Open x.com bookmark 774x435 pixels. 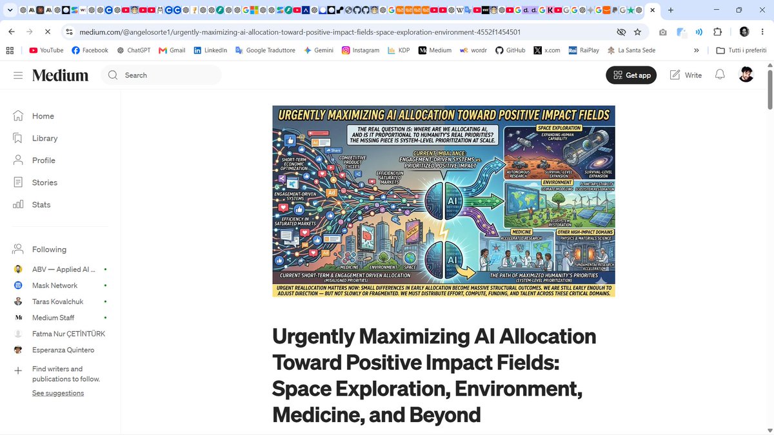(547, 50)
